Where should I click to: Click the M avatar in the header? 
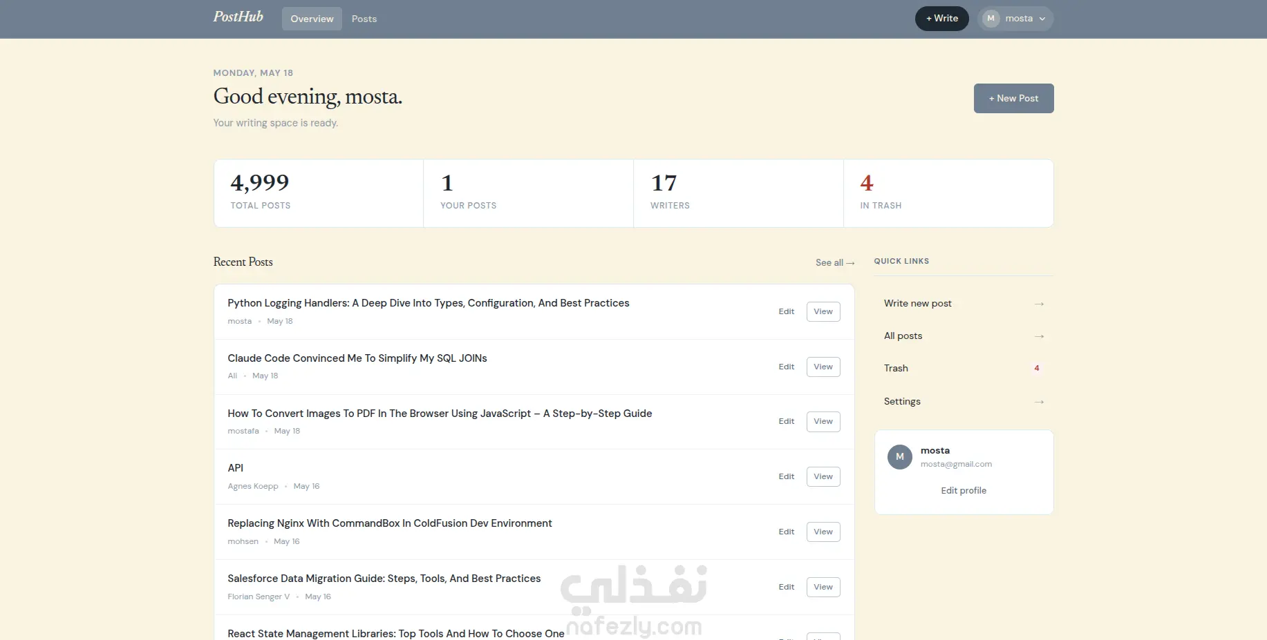tap(991, 19)
